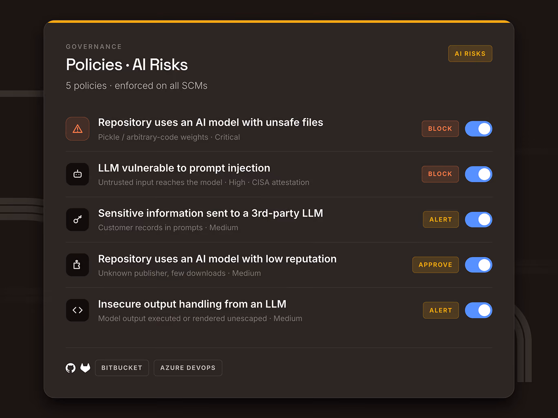Select the GitHub logo icon
The height and width of the screenshot is (418, 558).
(71, 368)
